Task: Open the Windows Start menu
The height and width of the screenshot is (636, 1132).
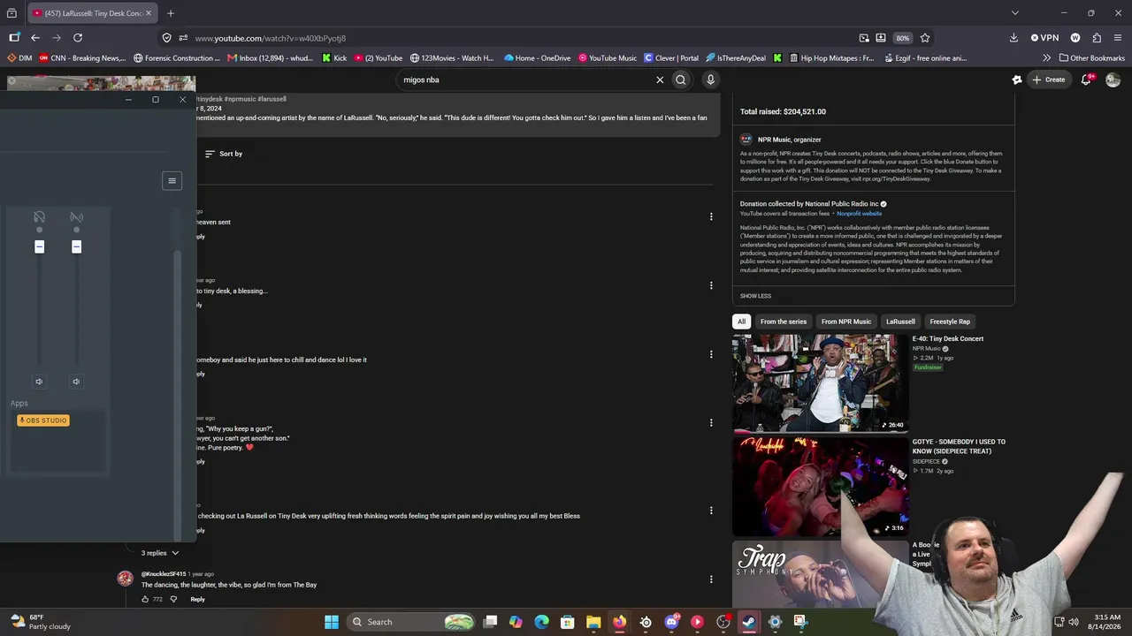Action: pos(332,622)
